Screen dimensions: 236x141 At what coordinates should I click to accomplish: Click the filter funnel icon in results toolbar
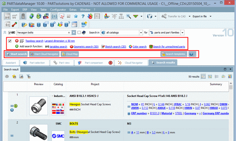pyautogui.click(x=28, y=76)
